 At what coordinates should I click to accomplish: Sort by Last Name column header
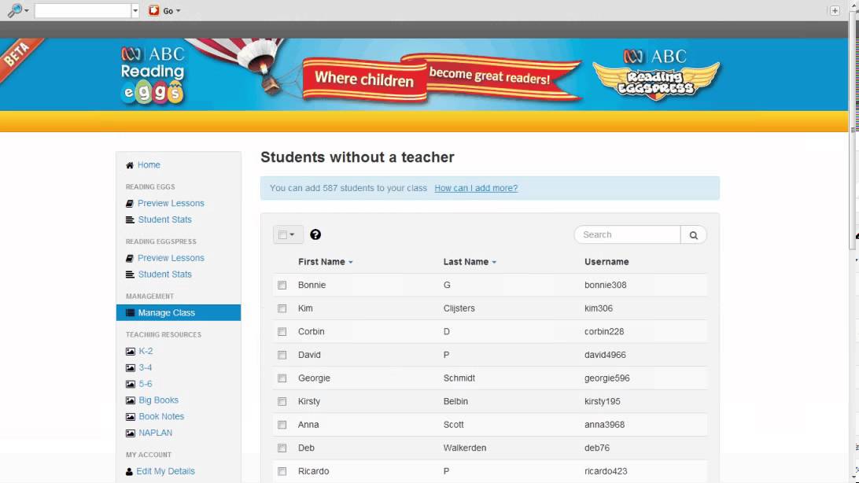[470, 262]
